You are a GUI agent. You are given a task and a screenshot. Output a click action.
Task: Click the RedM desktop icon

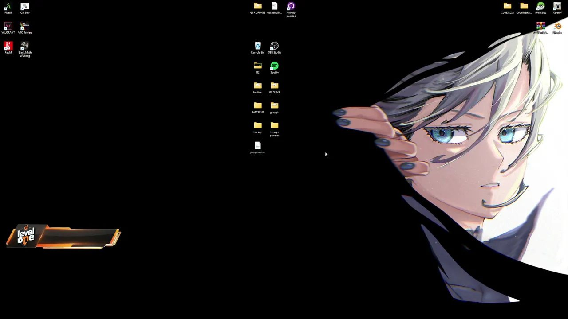(8, 48)
